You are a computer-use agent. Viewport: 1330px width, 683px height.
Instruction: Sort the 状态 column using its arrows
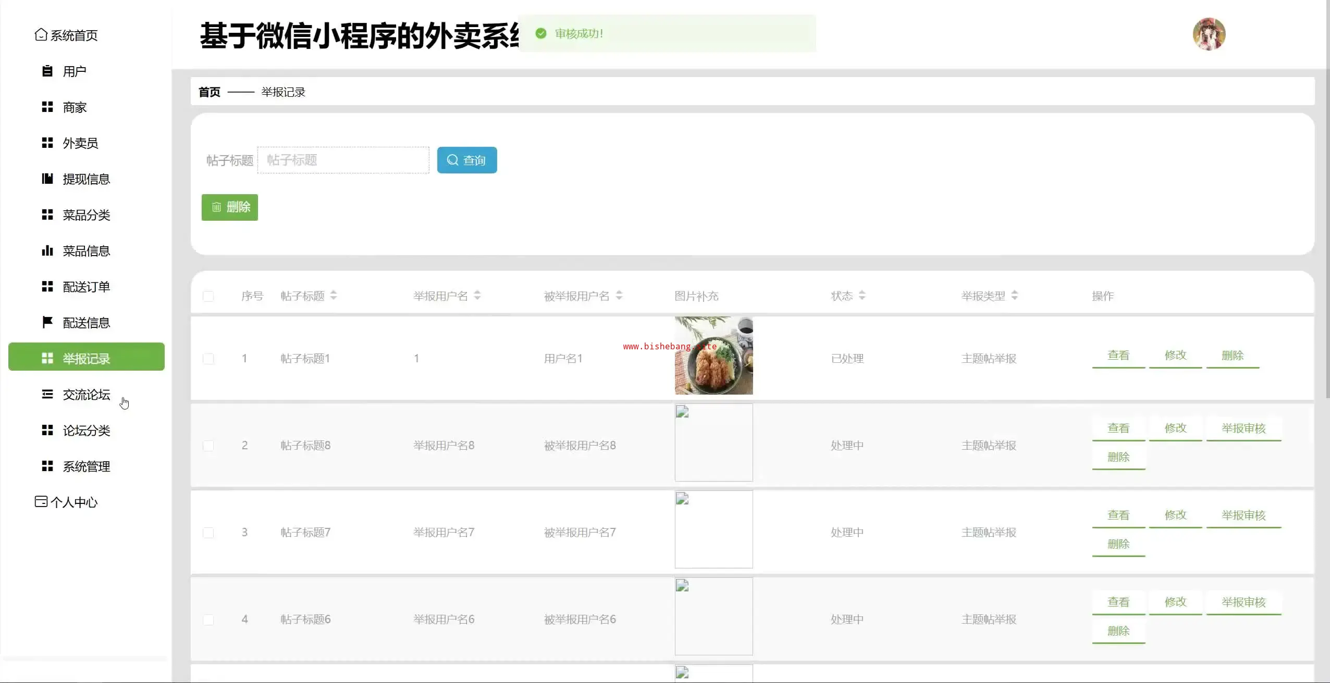point(862,295)
